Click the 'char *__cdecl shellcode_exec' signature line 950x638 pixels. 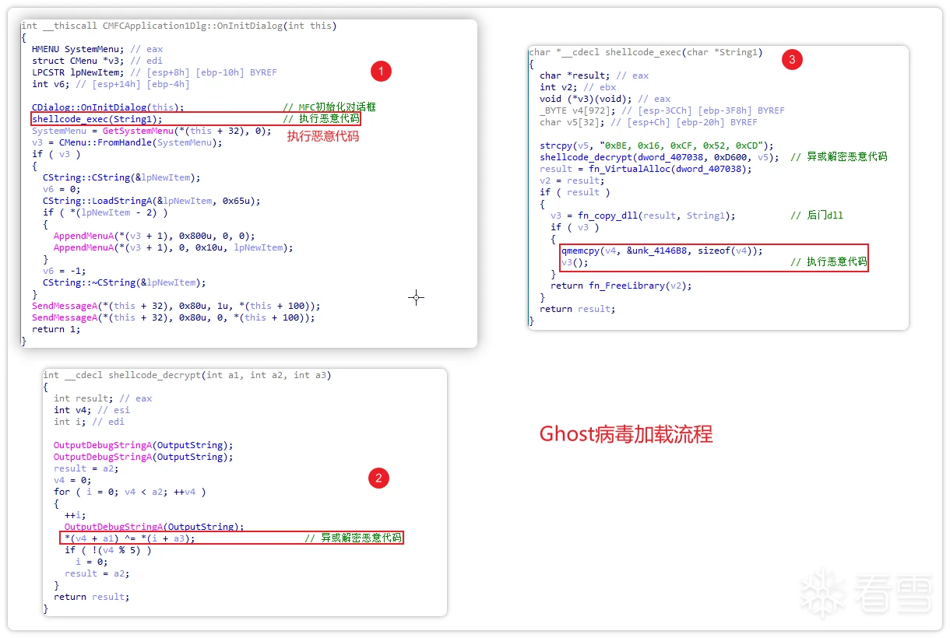click(x=646, y=52)
